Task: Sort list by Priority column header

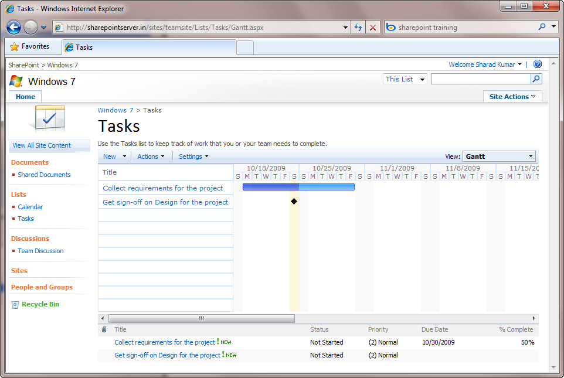Action: [x=378, y=329]
